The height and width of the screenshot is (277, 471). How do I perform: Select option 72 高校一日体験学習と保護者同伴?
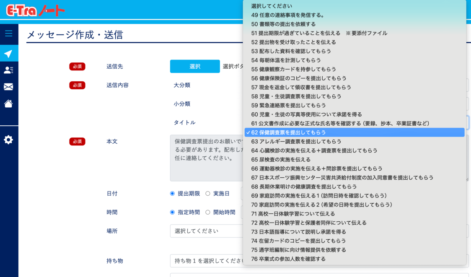point(355,223)
